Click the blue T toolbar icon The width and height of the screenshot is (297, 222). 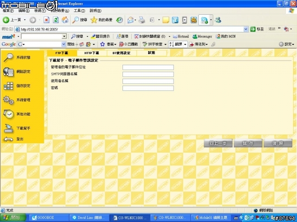click(175, 20)
